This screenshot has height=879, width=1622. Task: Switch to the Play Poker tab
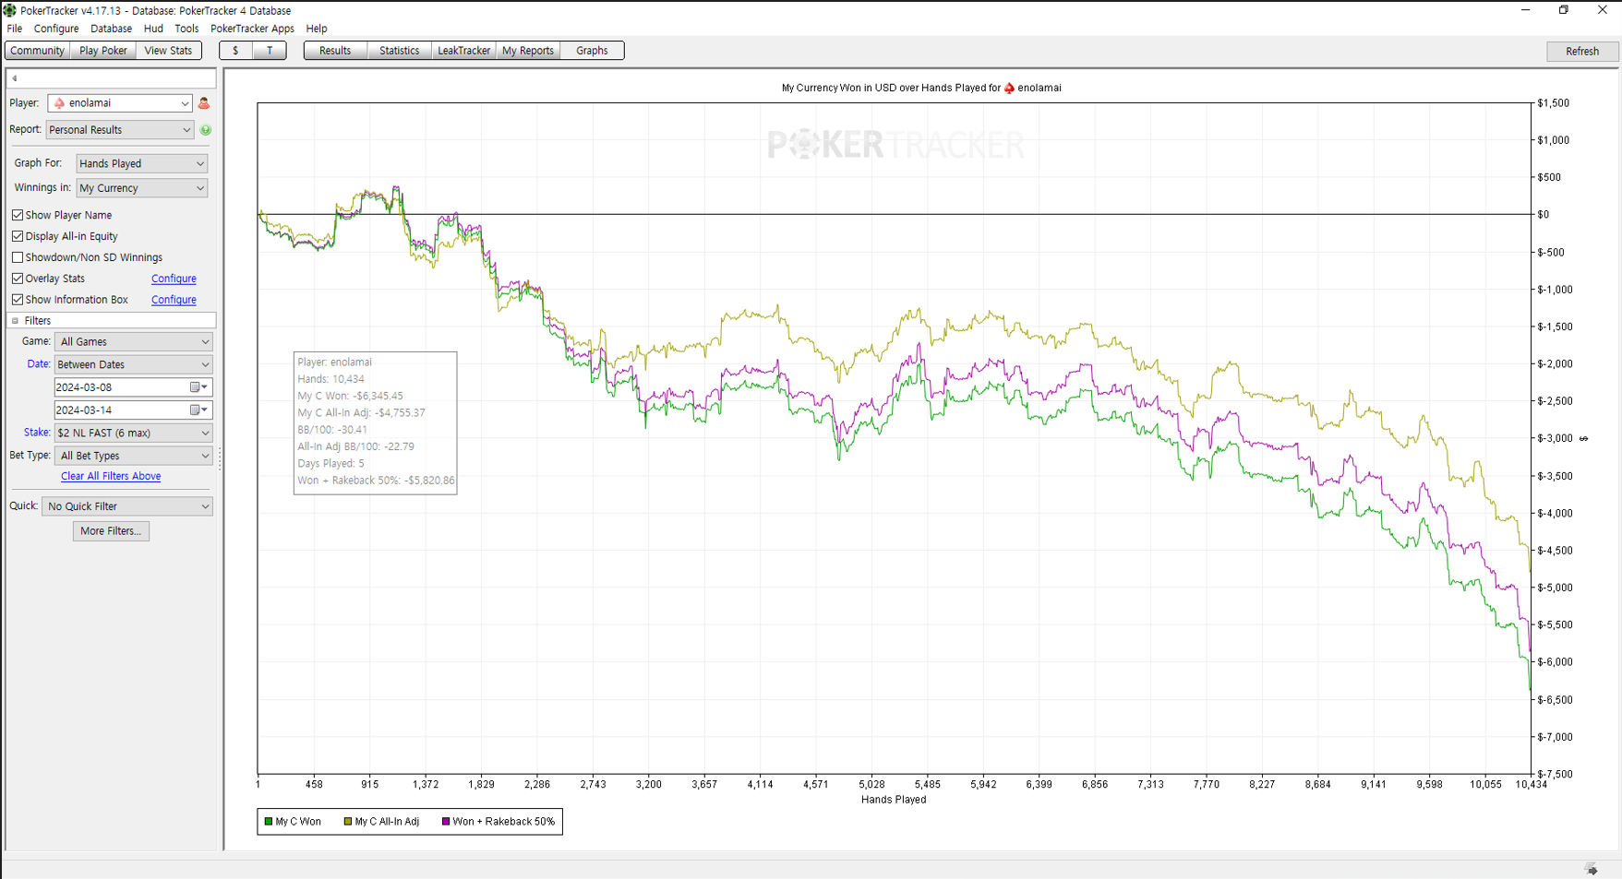pyautogui.click(x=103, y=51)
